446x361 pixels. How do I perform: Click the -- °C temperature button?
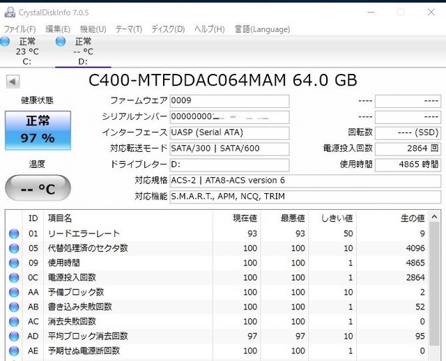(38, 188)
